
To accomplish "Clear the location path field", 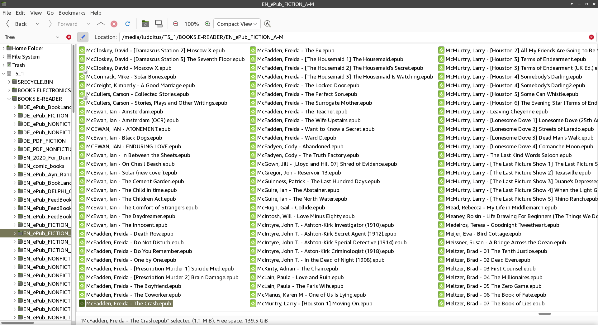I will 591,37.
